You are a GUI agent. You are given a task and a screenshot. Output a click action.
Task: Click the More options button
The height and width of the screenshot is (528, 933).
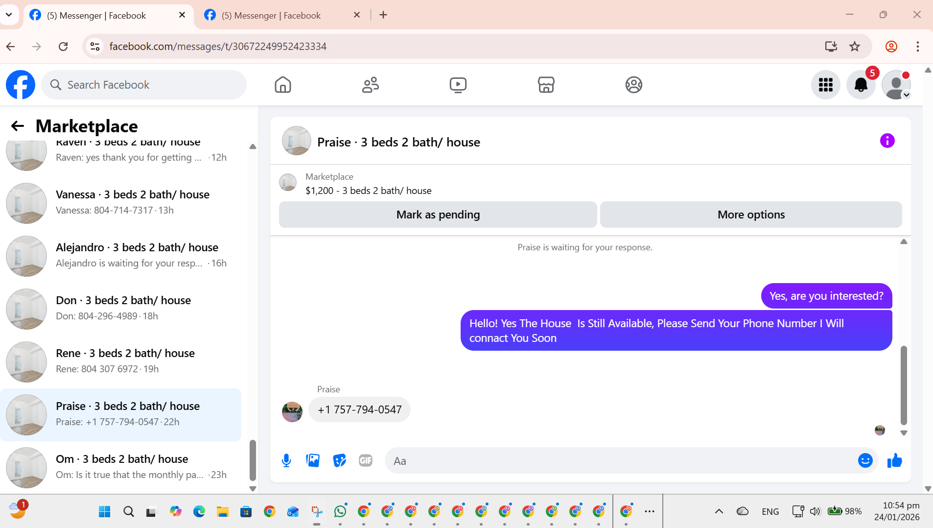751,215
